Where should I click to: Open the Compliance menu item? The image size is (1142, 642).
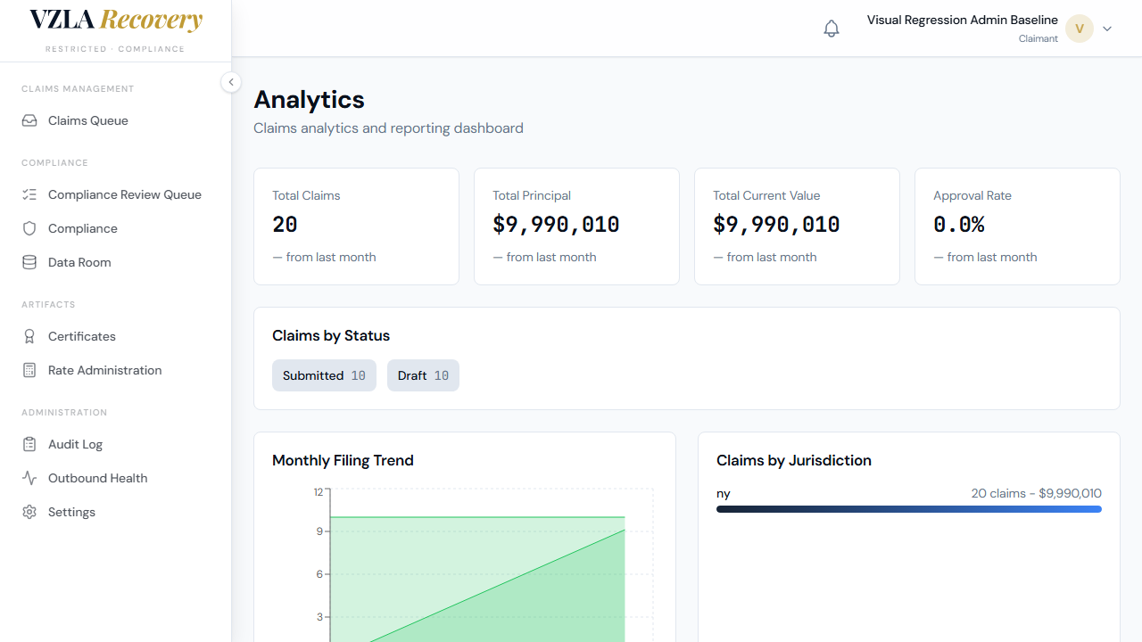pos(116,228)
